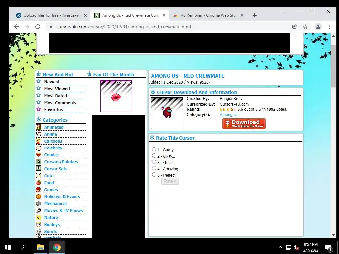Screen dimensions: 339x254
Task: Switch to the Ad Remover Chrome Web Store tab
Action: [209, 15]
